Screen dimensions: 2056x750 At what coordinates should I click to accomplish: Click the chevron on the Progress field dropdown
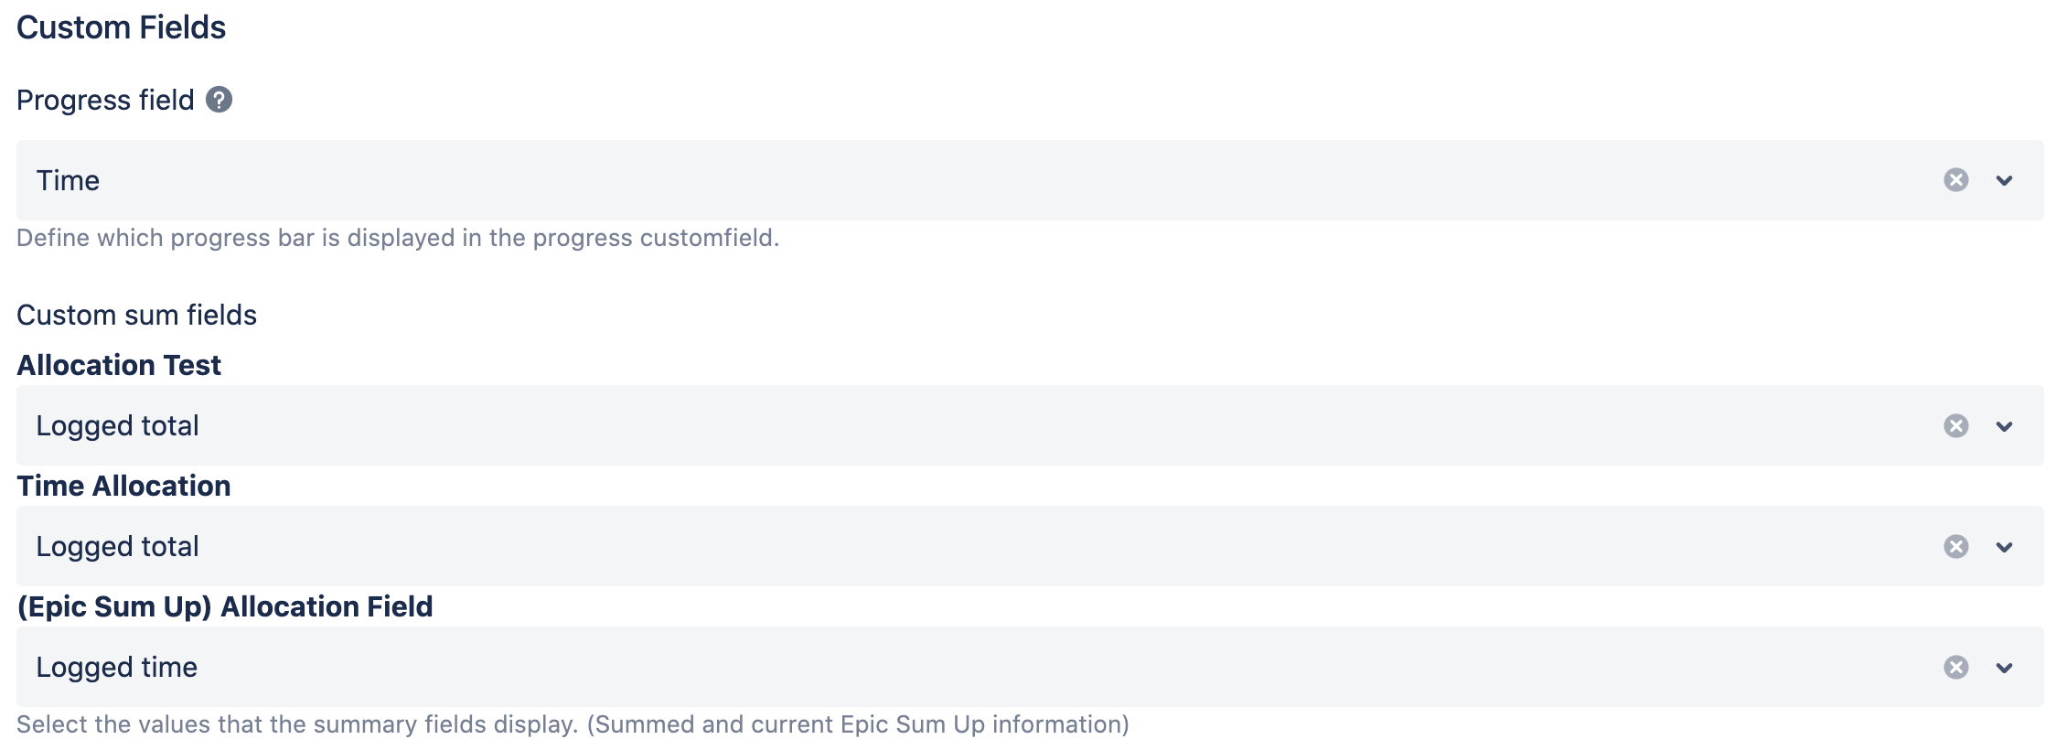point(2005,180)
